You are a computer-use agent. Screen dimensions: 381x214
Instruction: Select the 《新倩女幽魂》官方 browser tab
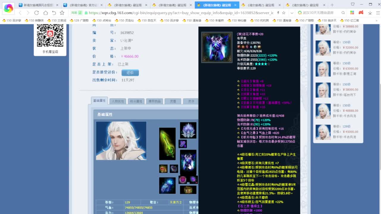point(90,5)
